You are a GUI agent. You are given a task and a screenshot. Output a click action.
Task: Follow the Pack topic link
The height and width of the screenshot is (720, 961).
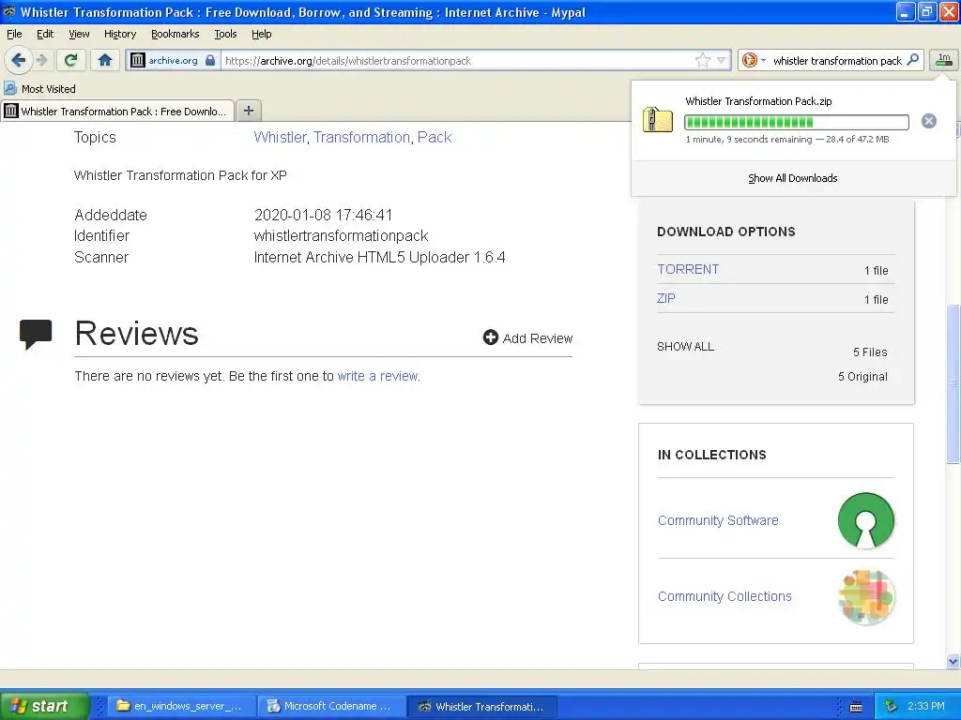pyautogui.click(x=435, y=137)
